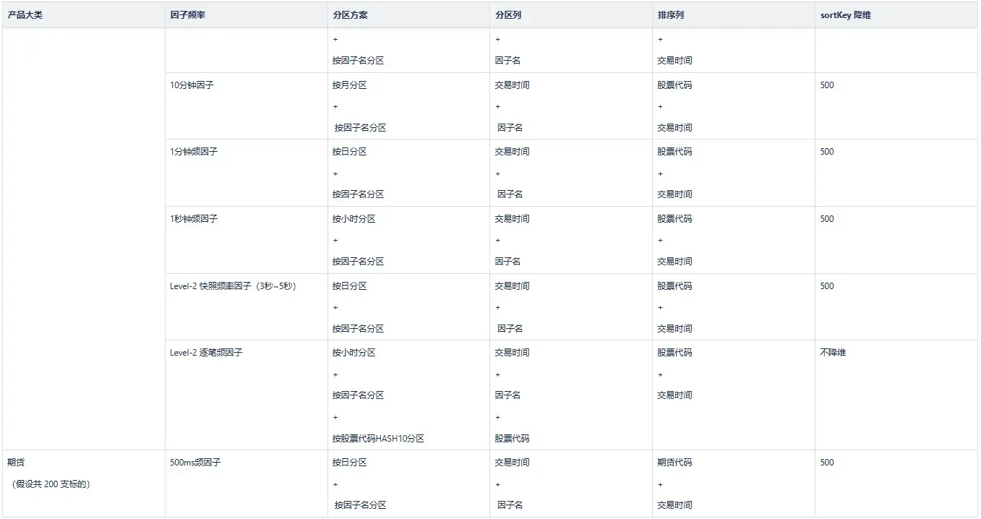Click 股票代码 in the Level-2 快照频率因子 row
Image resolution: width=981 pixels, height=519 pixels.
pyautogui.click(x=674, y=286)
